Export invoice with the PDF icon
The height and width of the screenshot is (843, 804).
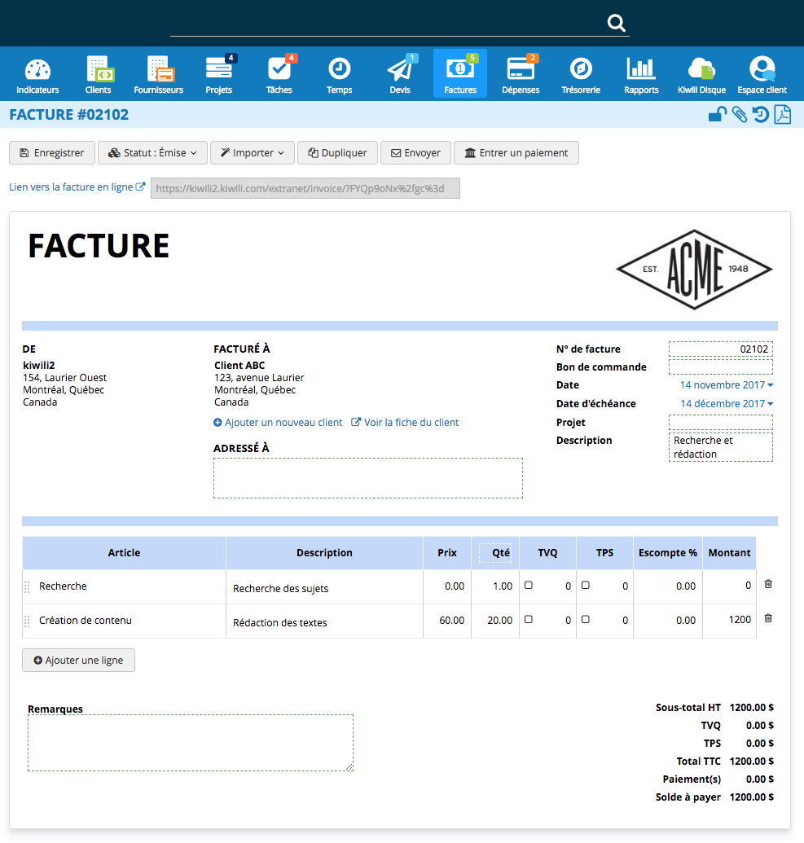click(782, 115)
